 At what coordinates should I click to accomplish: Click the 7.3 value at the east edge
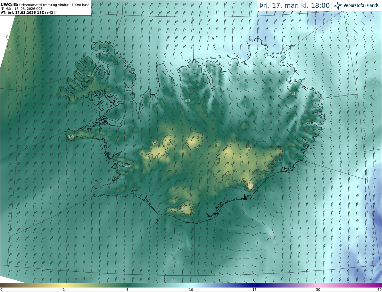[375, 84]
